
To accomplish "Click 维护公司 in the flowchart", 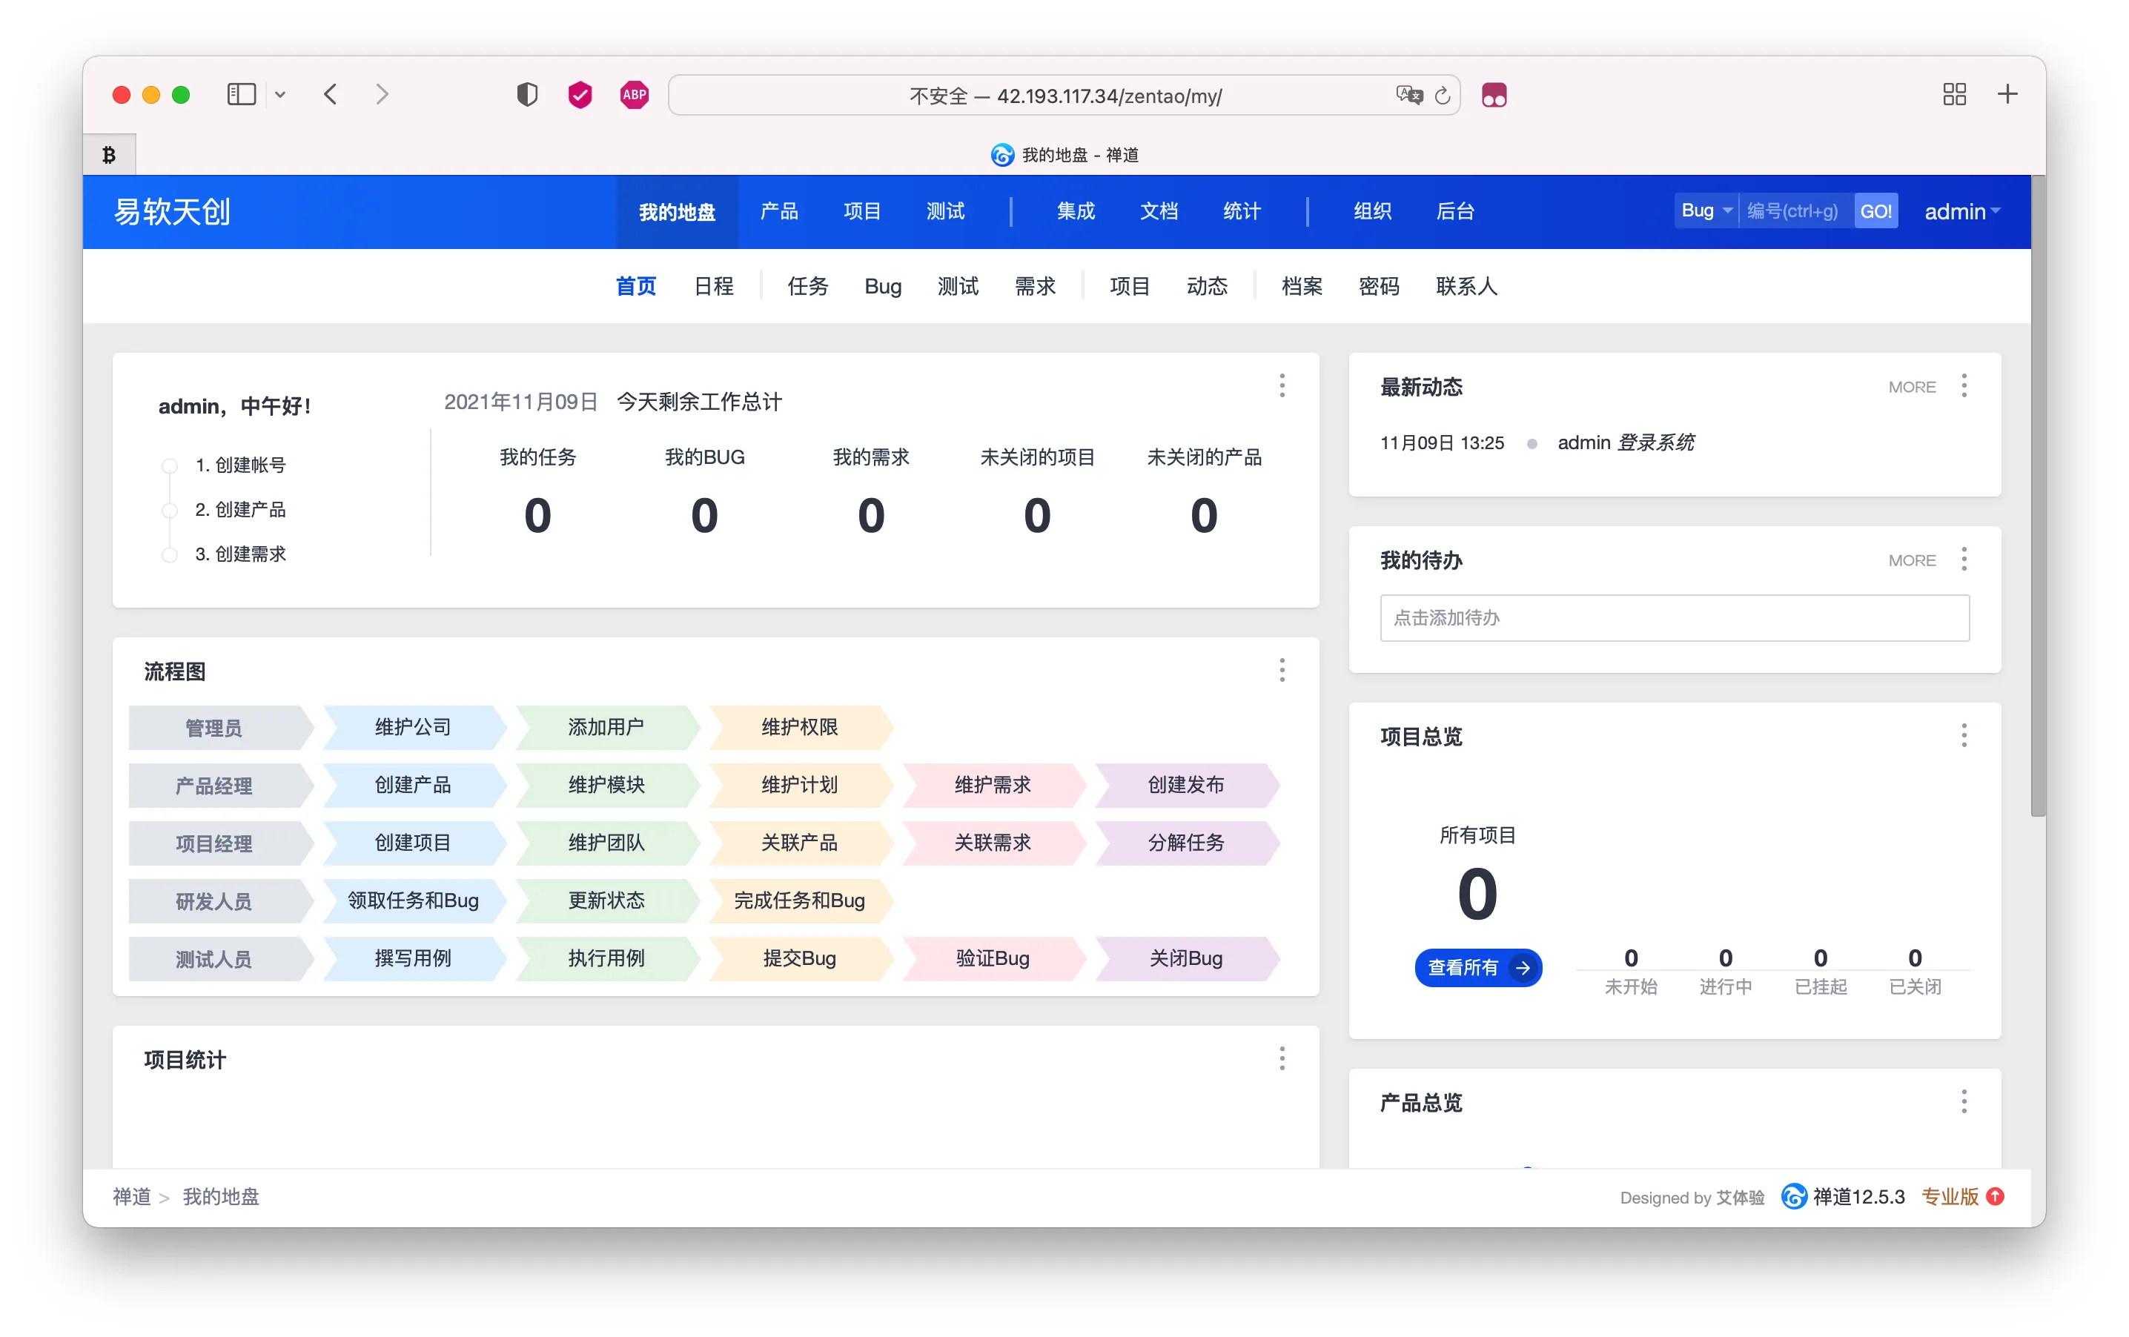I will coord(413,727).
